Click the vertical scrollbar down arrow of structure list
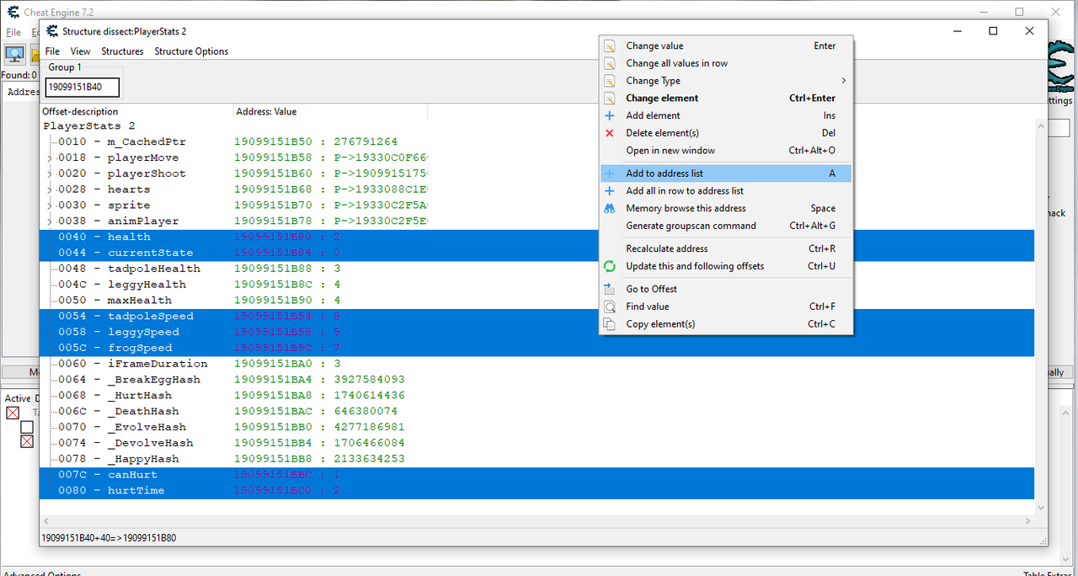The image size is (1078, 576). (x=1041, y=508)
